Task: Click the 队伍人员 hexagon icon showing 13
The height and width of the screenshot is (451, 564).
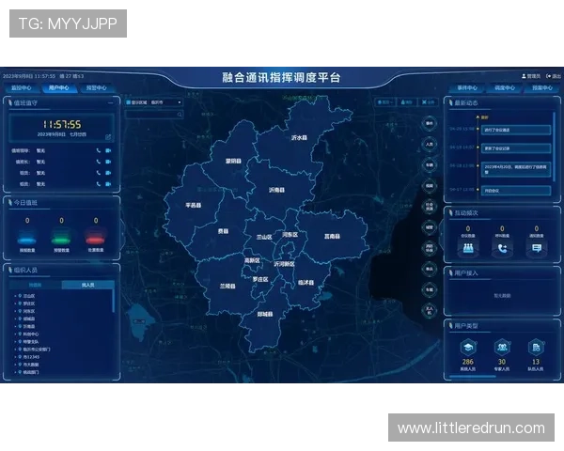Action: click(x=536, y=347)
